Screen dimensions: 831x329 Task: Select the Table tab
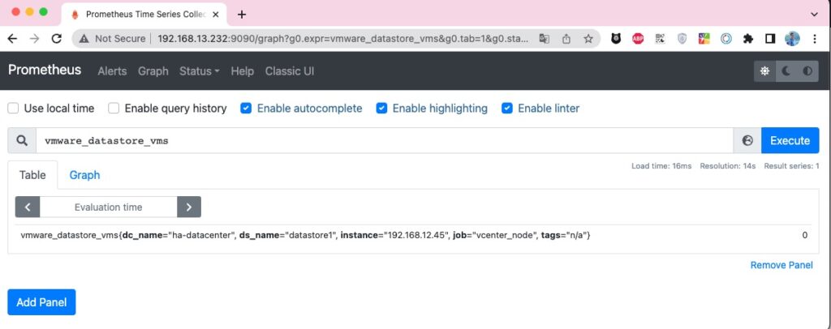tap(32, 175)
